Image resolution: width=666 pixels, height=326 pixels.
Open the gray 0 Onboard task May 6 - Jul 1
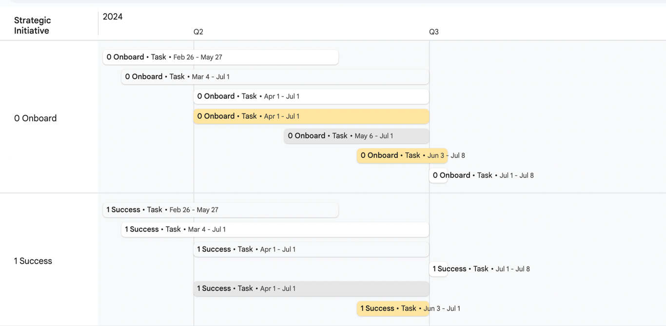356,136
